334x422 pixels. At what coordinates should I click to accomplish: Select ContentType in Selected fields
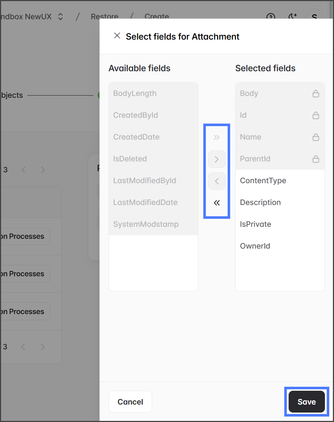point(263,181)
